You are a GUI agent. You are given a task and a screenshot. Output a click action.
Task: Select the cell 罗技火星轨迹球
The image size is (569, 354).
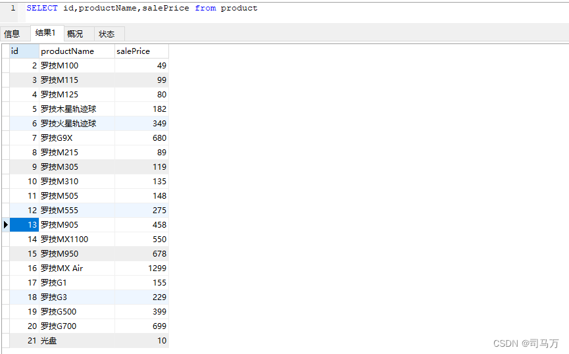[x=77, y=124]
